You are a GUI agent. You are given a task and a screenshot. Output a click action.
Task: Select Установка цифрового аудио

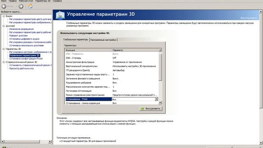(24, 39)
